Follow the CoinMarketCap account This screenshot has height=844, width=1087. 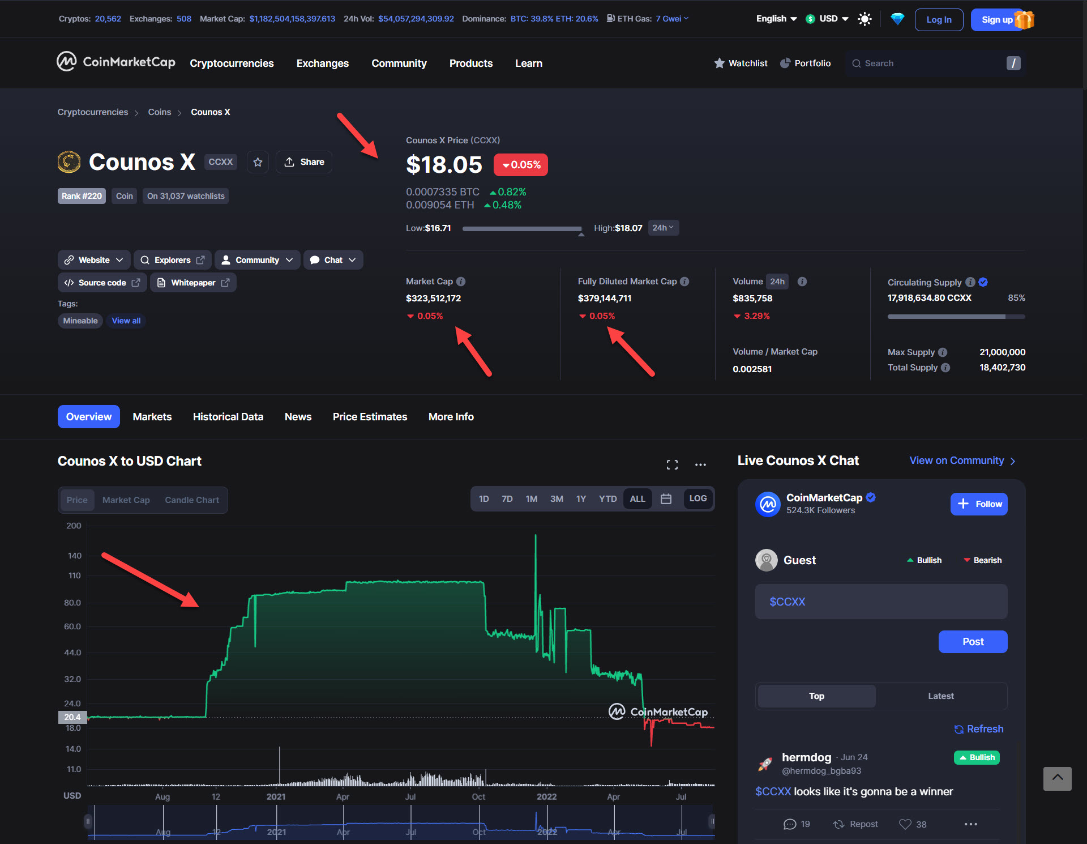tap(979, 504)
